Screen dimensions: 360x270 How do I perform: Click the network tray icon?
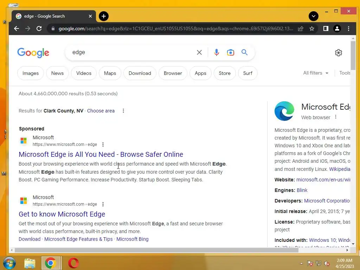[x=319, y=264]
